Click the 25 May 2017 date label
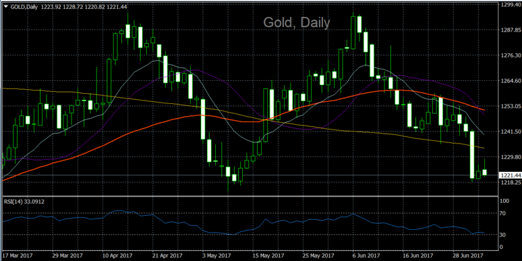Image resolution: width=522 pixels, height=261 pixels. [318, 256]
